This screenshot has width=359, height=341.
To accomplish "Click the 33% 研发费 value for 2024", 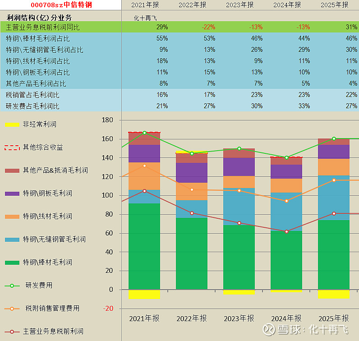I will coord(304,106).
